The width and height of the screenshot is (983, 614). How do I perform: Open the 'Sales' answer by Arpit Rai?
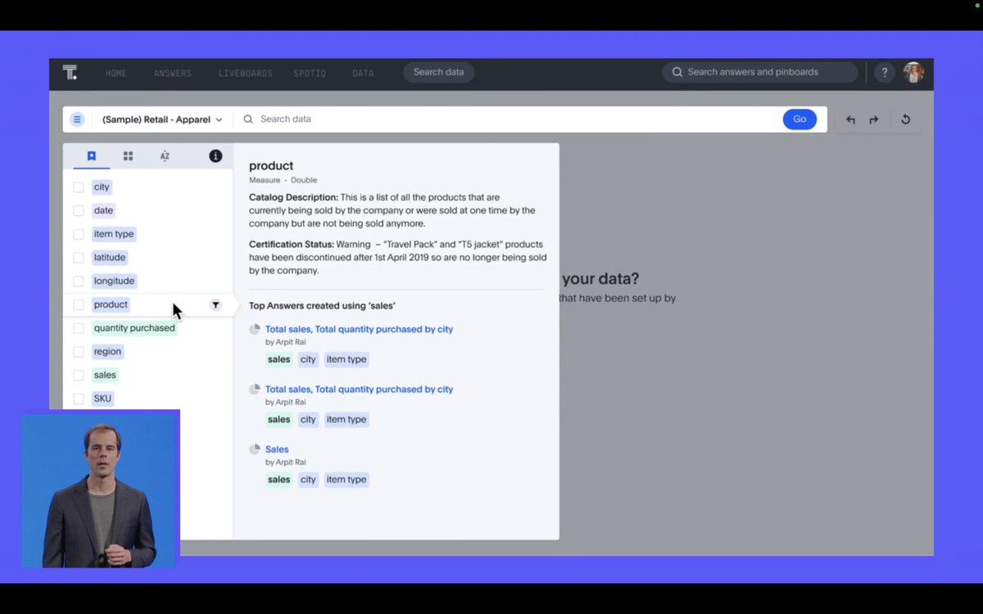click(x=277, y=449)
